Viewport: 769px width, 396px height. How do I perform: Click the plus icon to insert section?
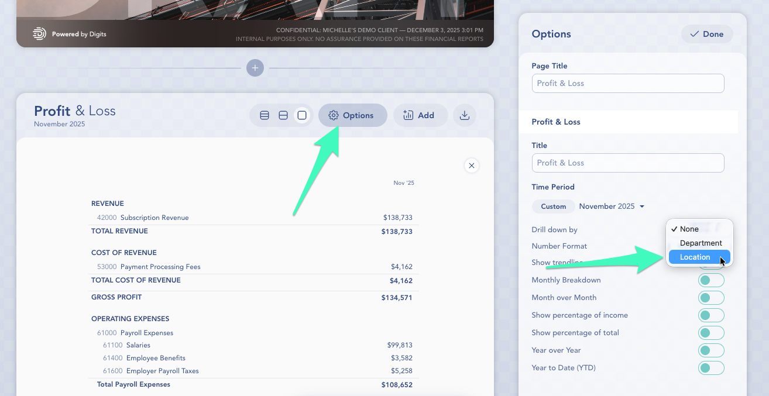coord(255,68)
